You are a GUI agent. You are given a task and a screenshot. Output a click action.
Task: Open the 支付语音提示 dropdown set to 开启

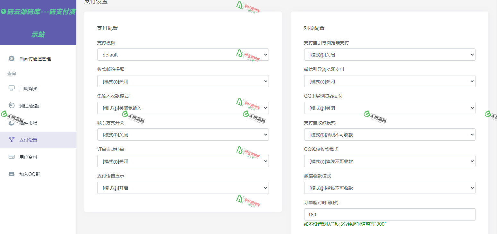(183, 188)
